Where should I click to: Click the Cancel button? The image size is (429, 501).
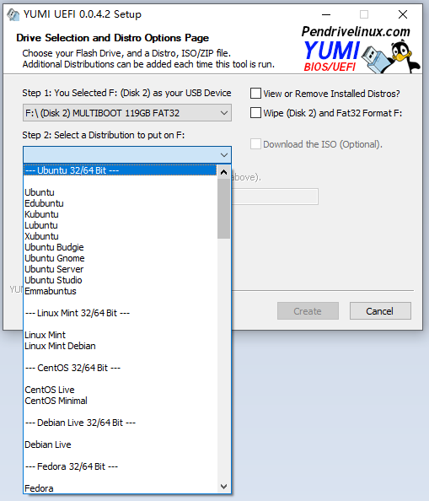point(380,311)
